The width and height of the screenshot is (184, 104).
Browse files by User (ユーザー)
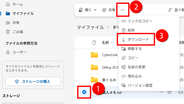click(x=16, y=52)
